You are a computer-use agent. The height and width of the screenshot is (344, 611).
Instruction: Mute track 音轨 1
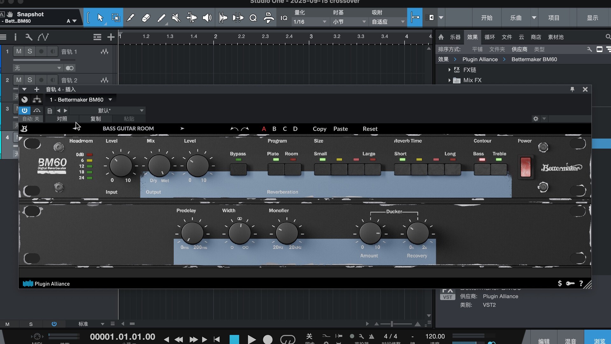19,51
